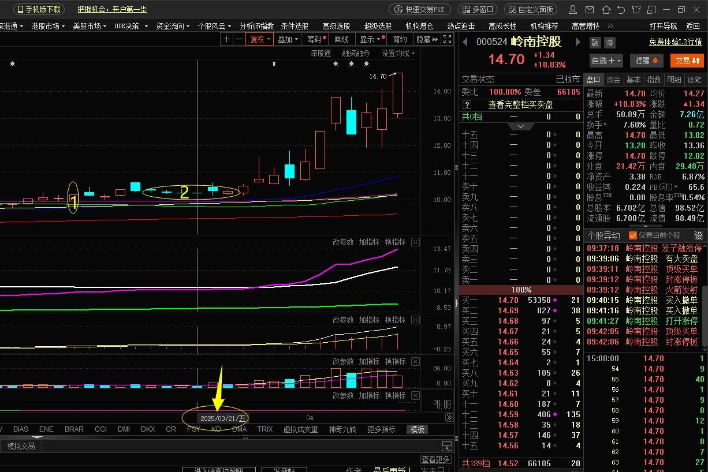This screenshot has width=708, height=472.
Task: Switch chart to fullscreen with the expand icon
Action: (x=448, y=39)
